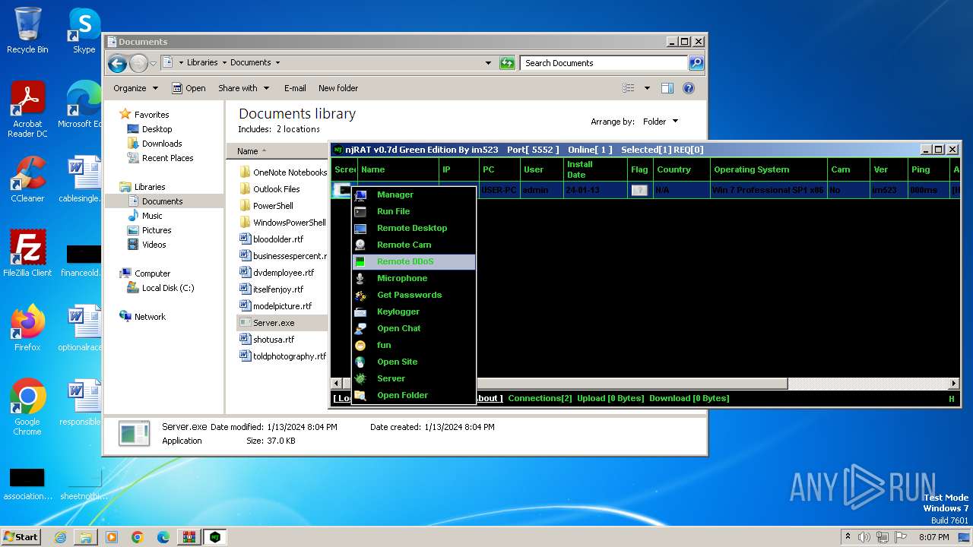Click njRAT horizontal scrollbar right arrow

(x=955, y=384)
